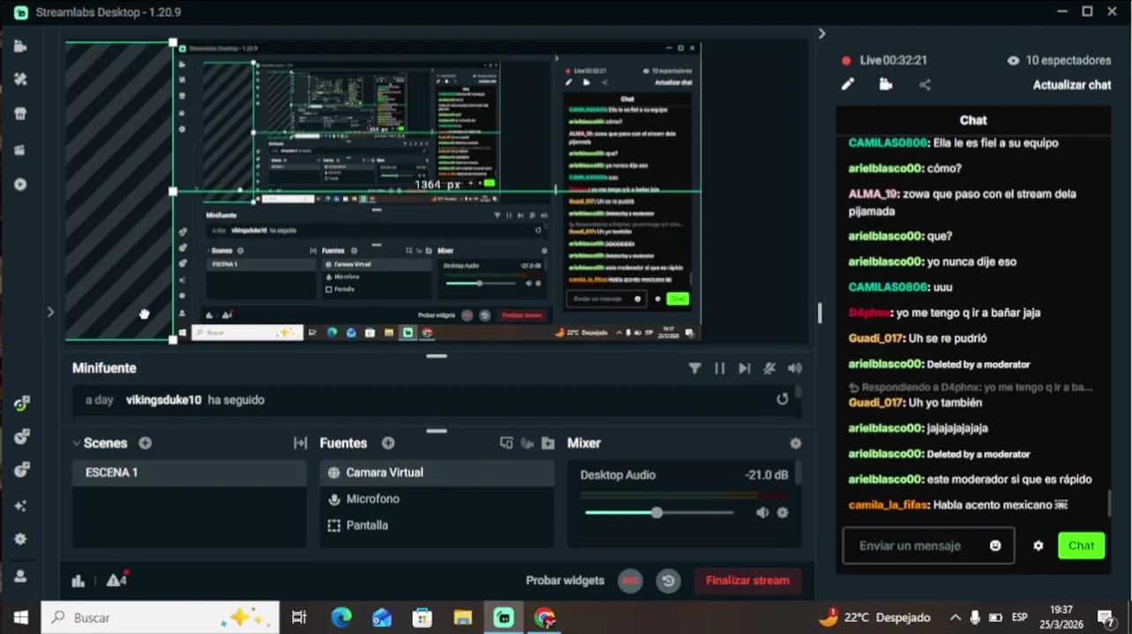The image size is (1132, 634).
Task: Add a source folder in Fuentes
Action: coord(548,443)
